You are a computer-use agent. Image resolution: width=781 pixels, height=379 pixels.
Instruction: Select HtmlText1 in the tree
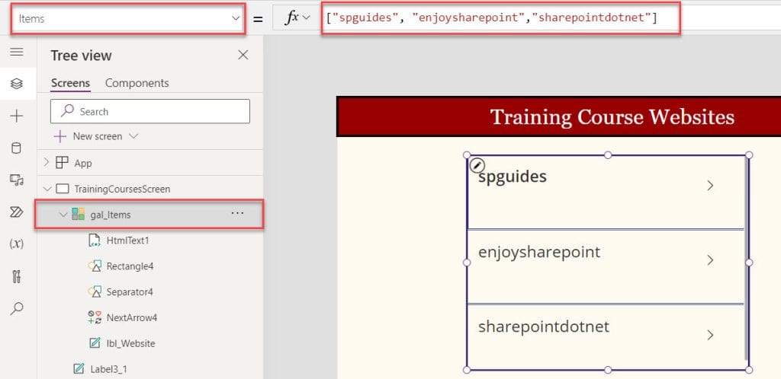pyautogui.click(x=127, y=240)
